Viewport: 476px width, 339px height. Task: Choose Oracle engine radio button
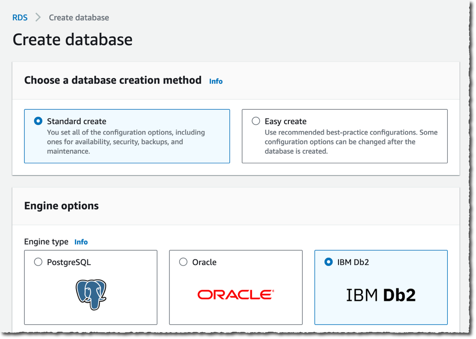point(183,262)
